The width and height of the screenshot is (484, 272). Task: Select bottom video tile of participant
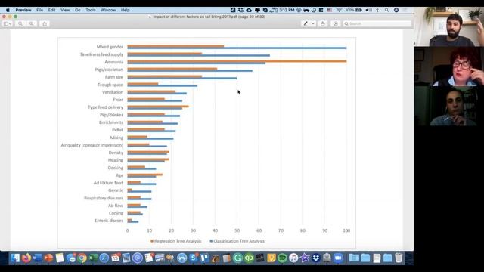click(448, 106)
